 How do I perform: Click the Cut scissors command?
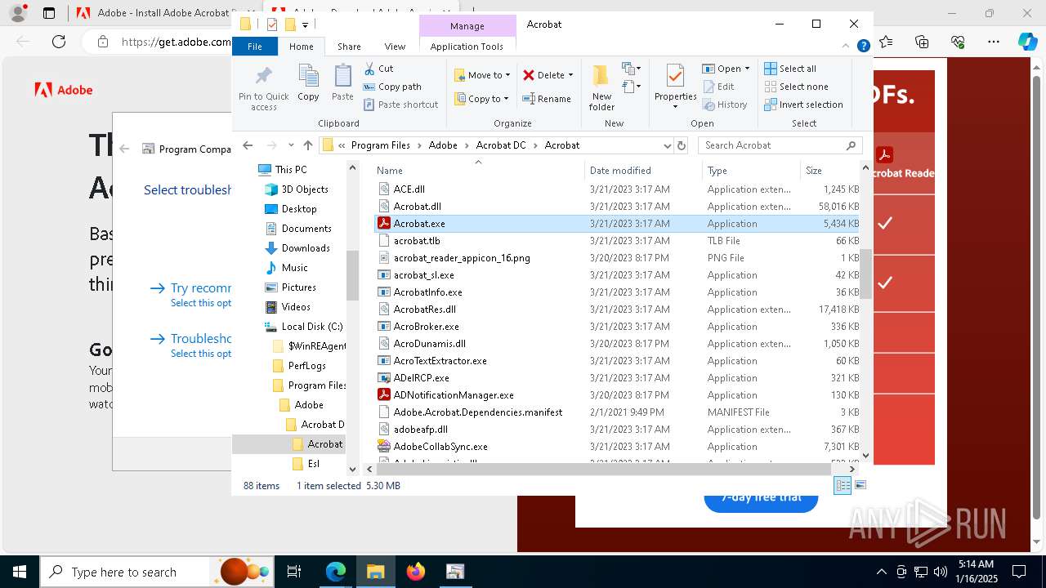[x=378, y=69]
